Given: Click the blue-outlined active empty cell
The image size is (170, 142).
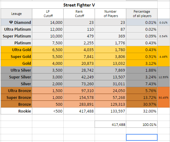Looking at the screenshot, I should [142, 137].
